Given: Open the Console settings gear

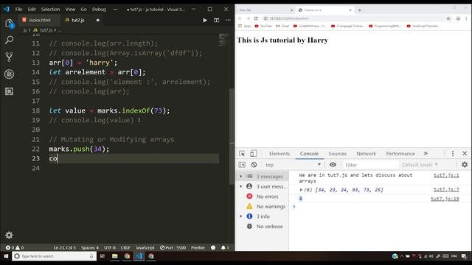Looking at the screenshot, I should click(x=465, y=165).
